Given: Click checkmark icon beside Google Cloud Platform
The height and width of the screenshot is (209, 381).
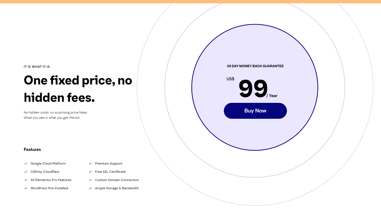Looking at the screenshot, I should (26, 163).
